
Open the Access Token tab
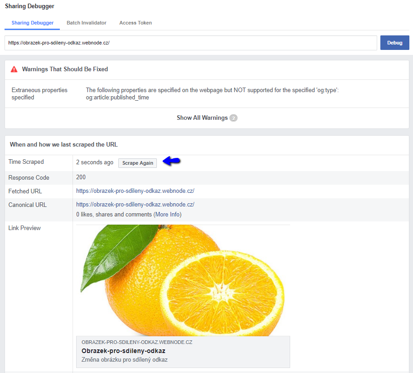pos(136,23)
